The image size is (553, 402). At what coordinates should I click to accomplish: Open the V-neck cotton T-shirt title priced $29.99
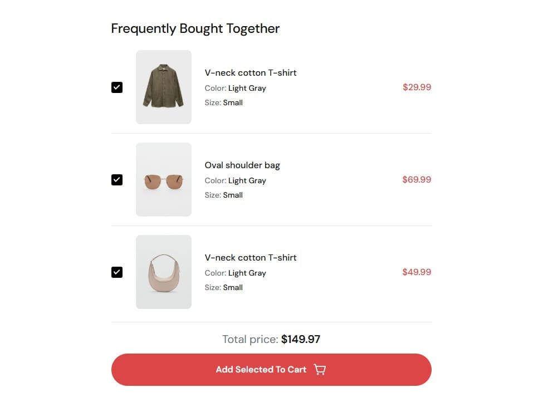click(x=251, y=73)
